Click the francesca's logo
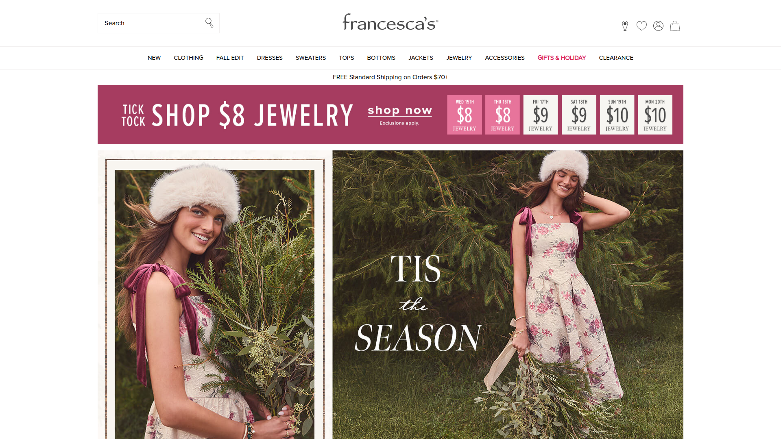Viewport: 781px width, 439px height. click(390, 22)
